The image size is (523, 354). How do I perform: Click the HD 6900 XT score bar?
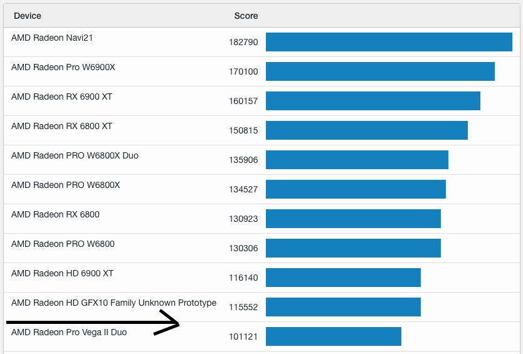343,278
